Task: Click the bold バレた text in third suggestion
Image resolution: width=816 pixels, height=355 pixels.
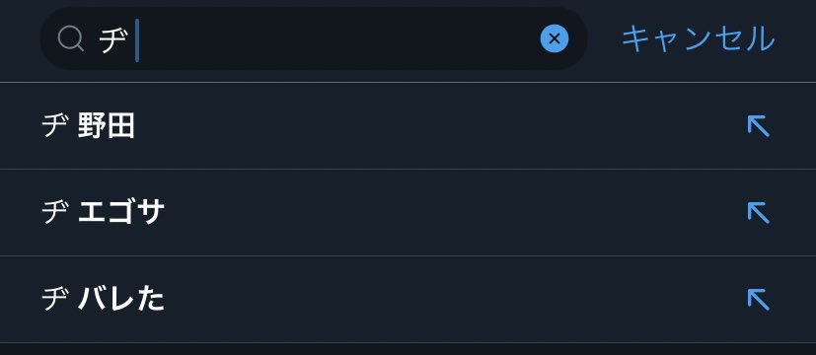Action: 121,300
